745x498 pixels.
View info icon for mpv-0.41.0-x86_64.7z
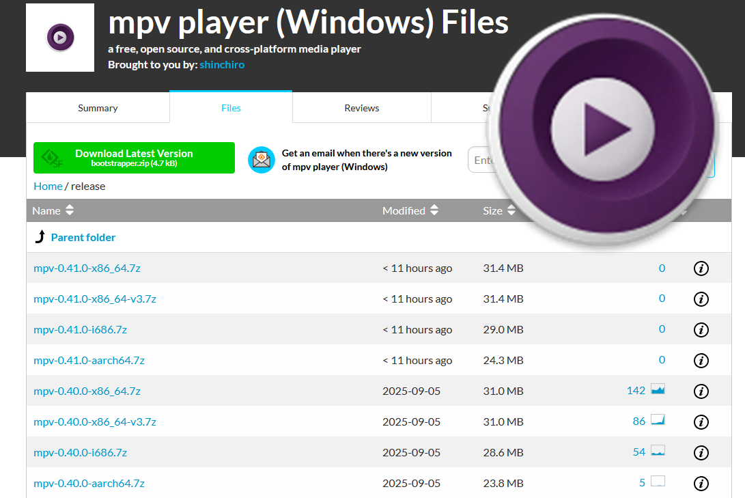click(701, 268)
